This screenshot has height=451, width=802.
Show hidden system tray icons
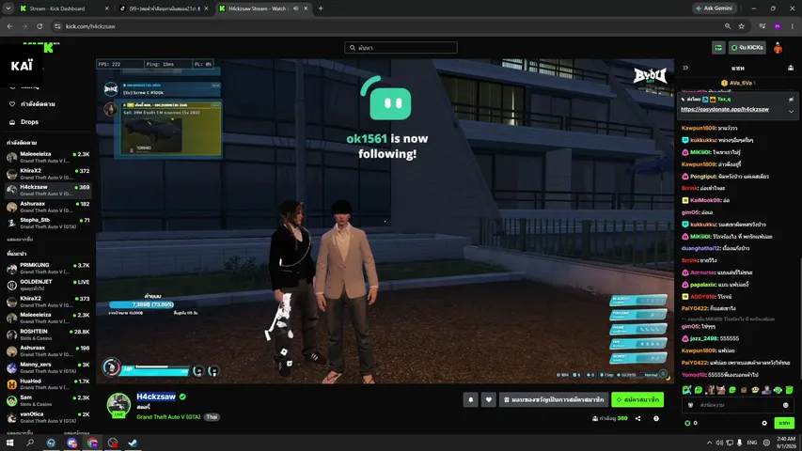tap(710, 443)
